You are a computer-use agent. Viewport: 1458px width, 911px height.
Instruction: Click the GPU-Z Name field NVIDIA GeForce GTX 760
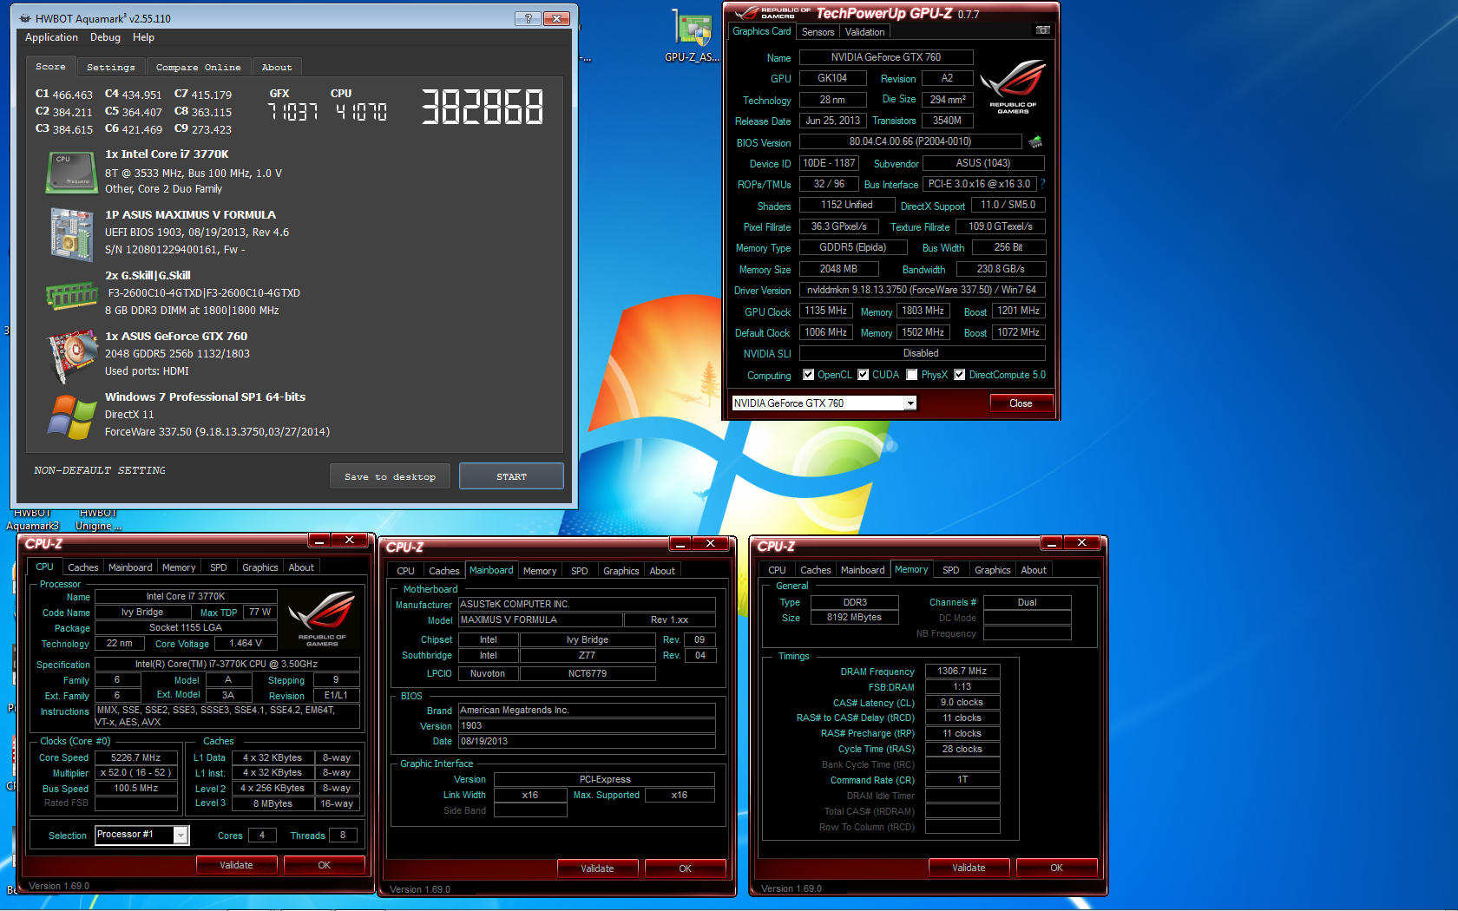coord(885,57)
